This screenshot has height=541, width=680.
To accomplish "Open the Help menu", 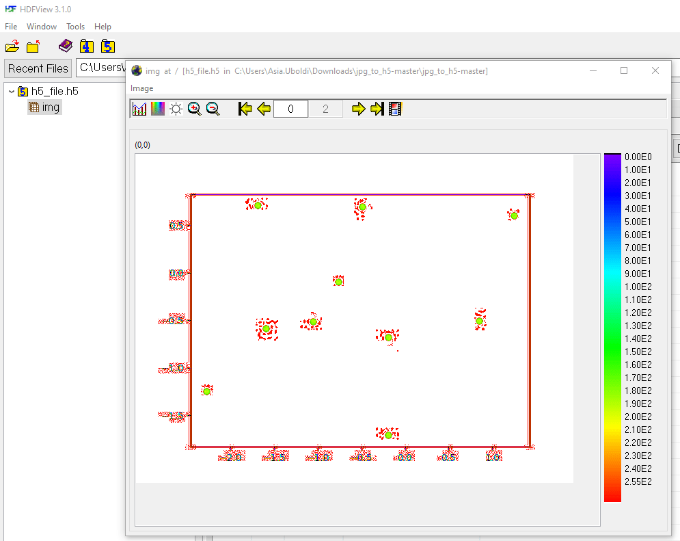I will 103,27.
